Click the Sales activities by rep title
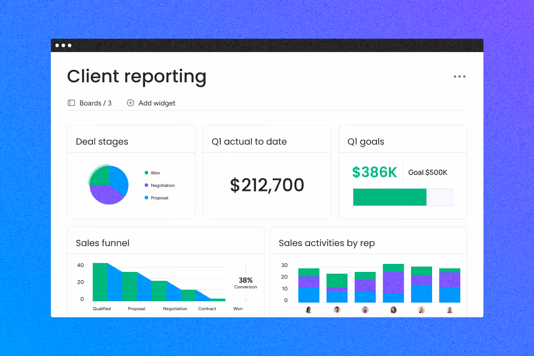 click(327, 243)
